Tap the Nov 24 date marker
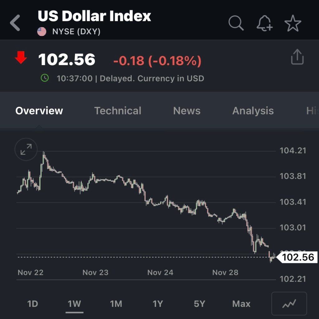Image resolution: width=319 pixels, height=319 pixels. point(160,273)
